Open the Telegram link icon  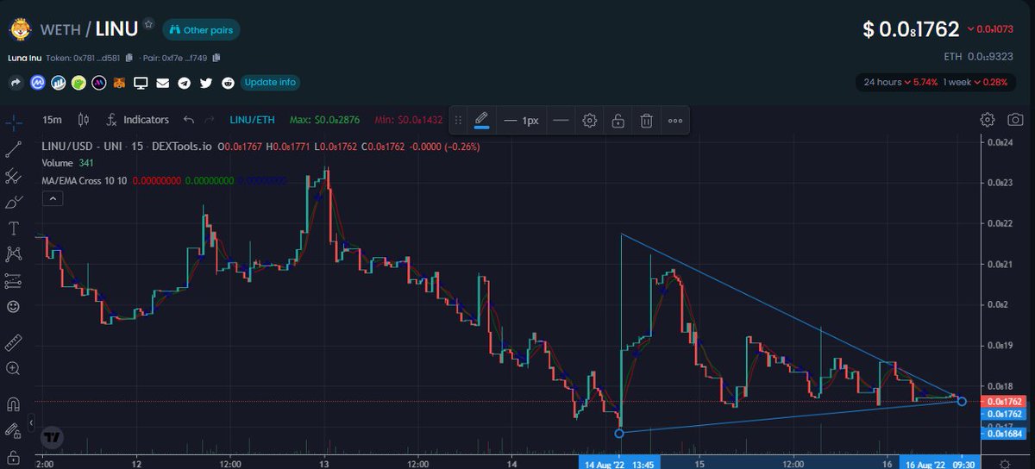[184, 83]
